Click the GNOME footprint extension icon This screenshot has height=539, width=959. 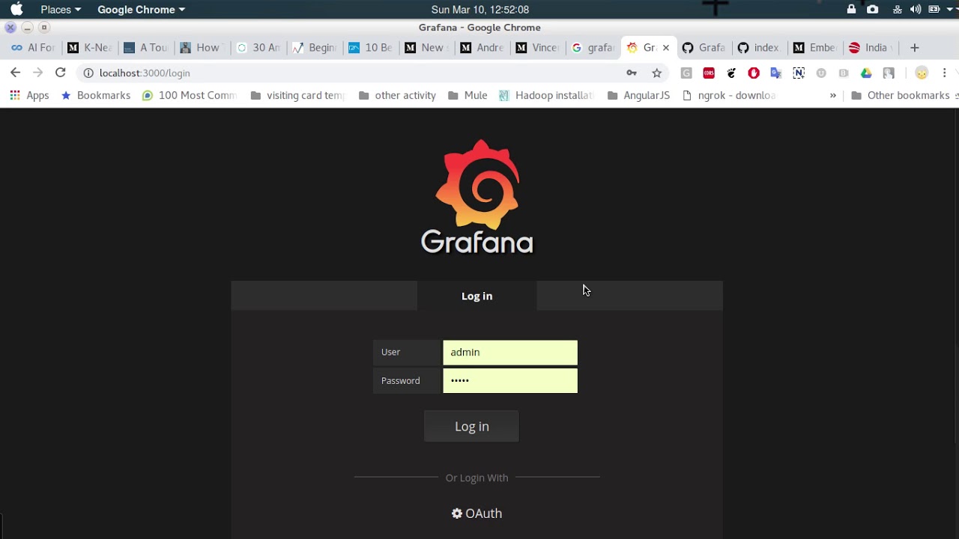click(731, 73)
